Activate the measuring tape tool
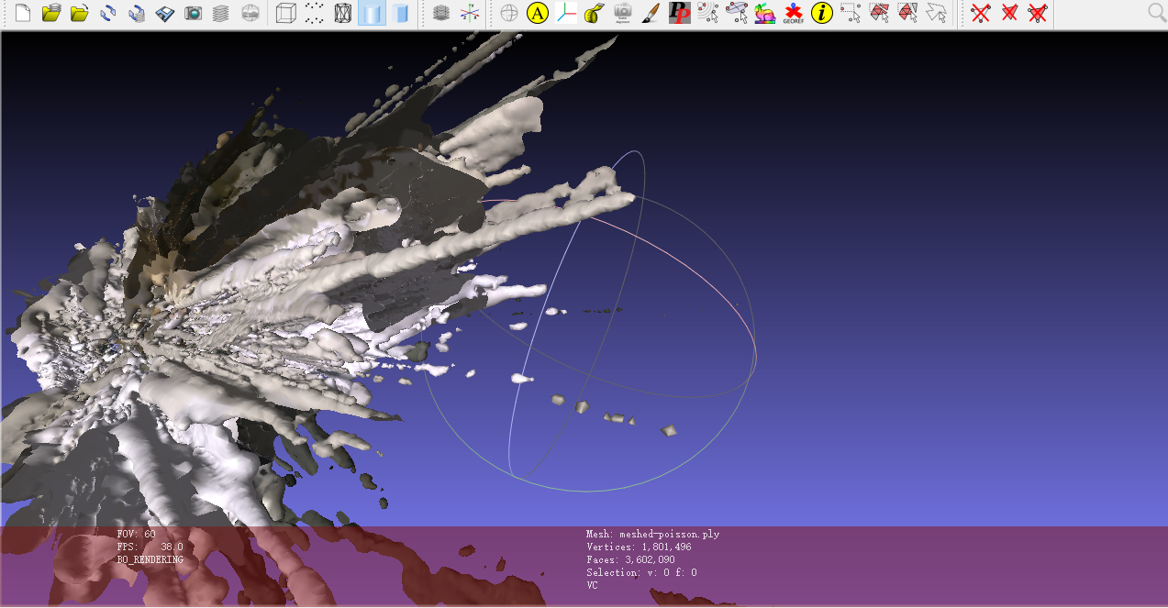 point(595,13)
